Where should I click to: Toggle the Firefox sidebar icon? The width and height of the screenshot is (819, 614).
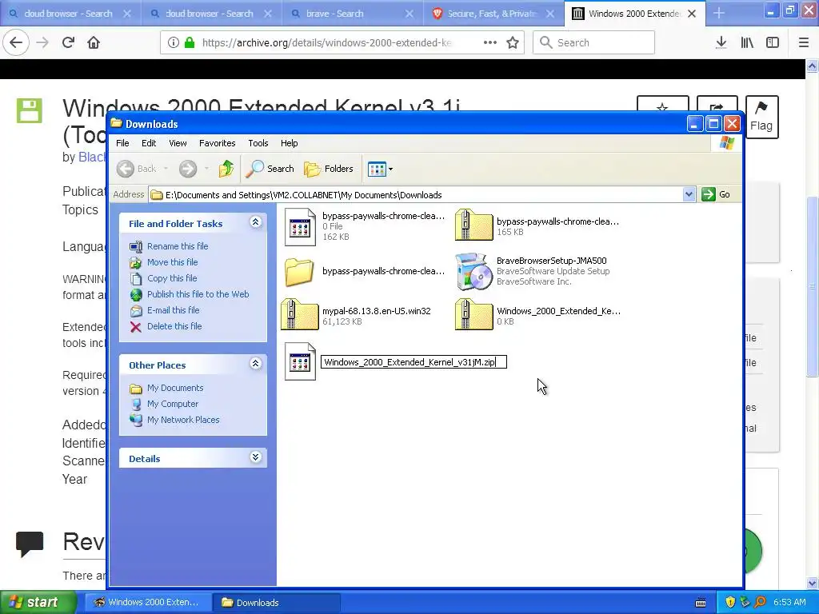[773, 42]
